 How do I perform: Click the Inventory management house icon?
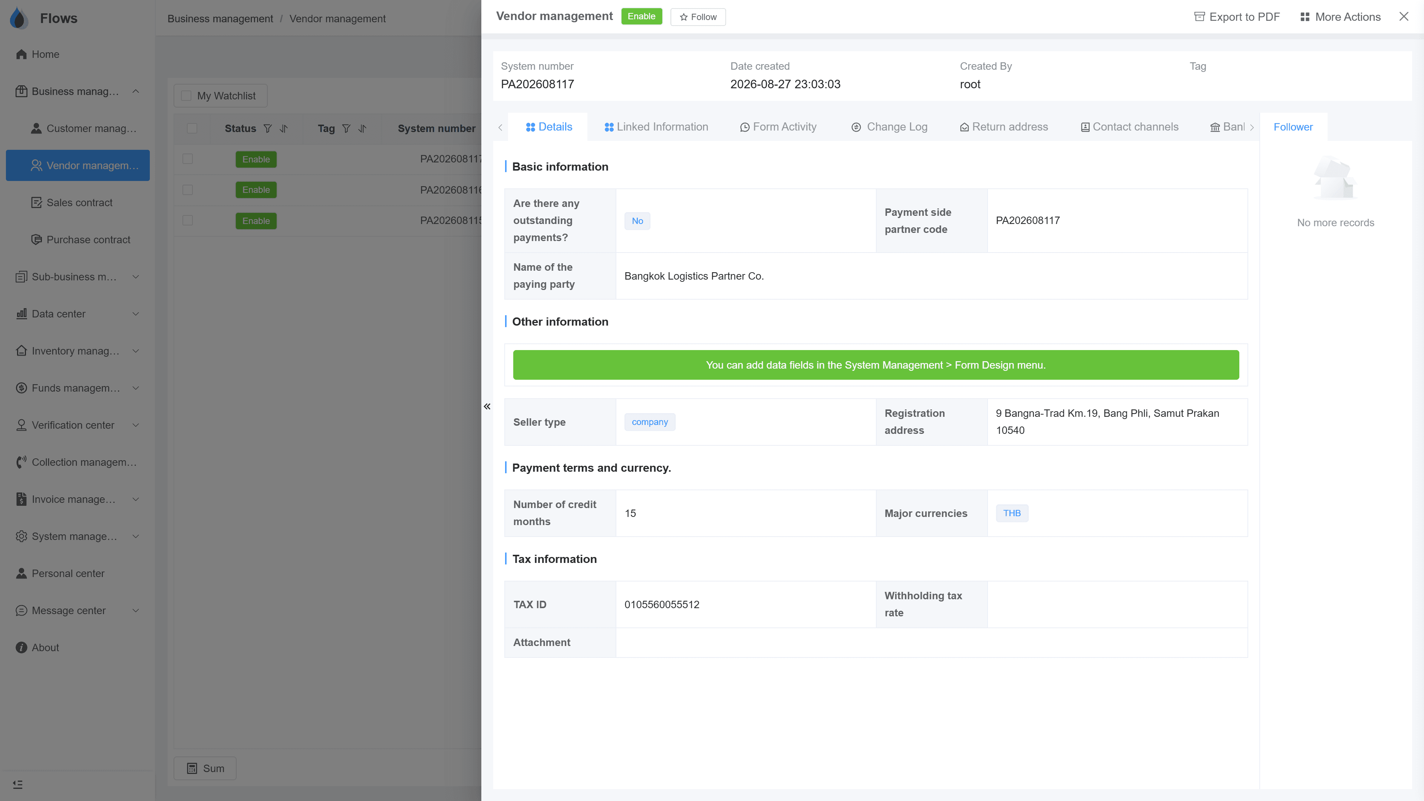click(x=22, y=350)
